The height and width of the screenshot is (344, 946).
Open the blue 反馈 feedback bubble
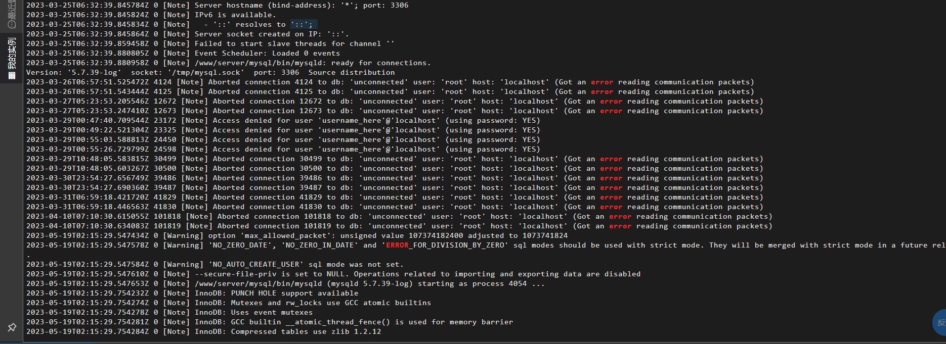939,322
